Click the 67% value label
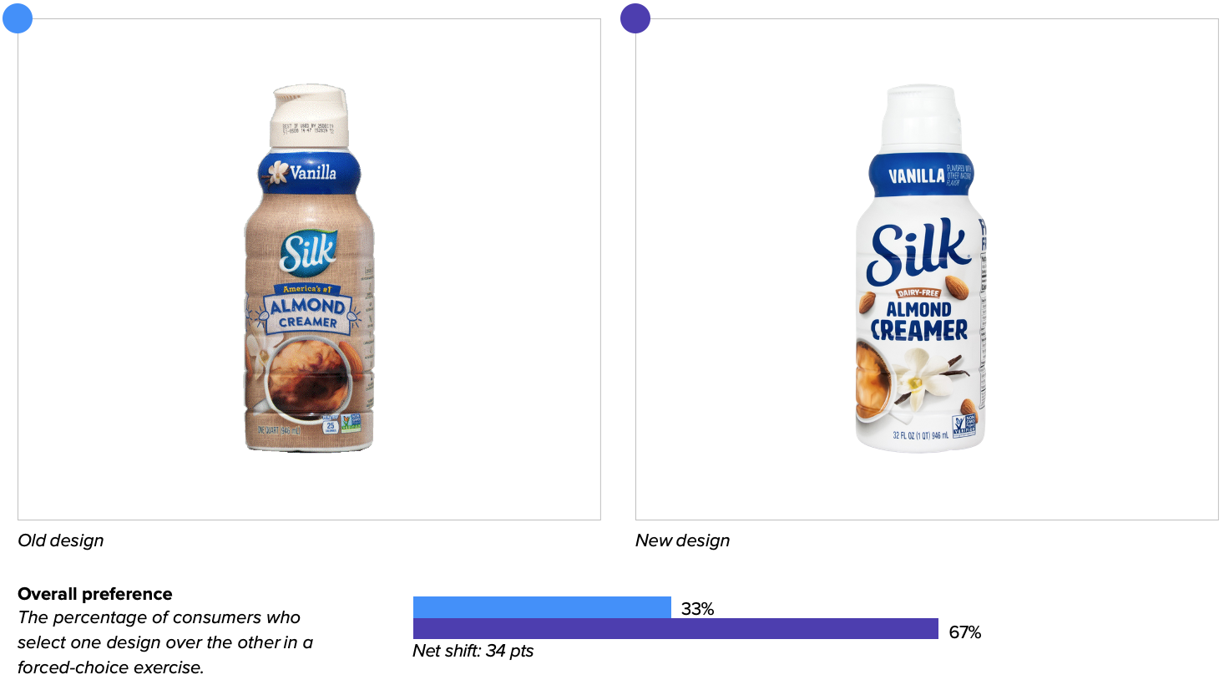Image resolution: width=1224 pixels, height=685 pixels. tap(964, 632)
